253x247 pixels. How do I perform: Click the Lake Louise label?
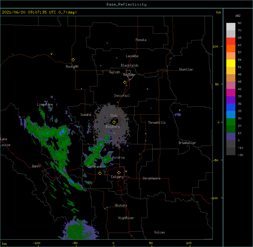pos(5,142)
